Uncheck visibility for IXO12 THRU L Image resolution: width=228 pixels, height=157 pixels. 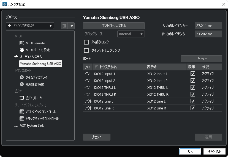pos(193,87)
